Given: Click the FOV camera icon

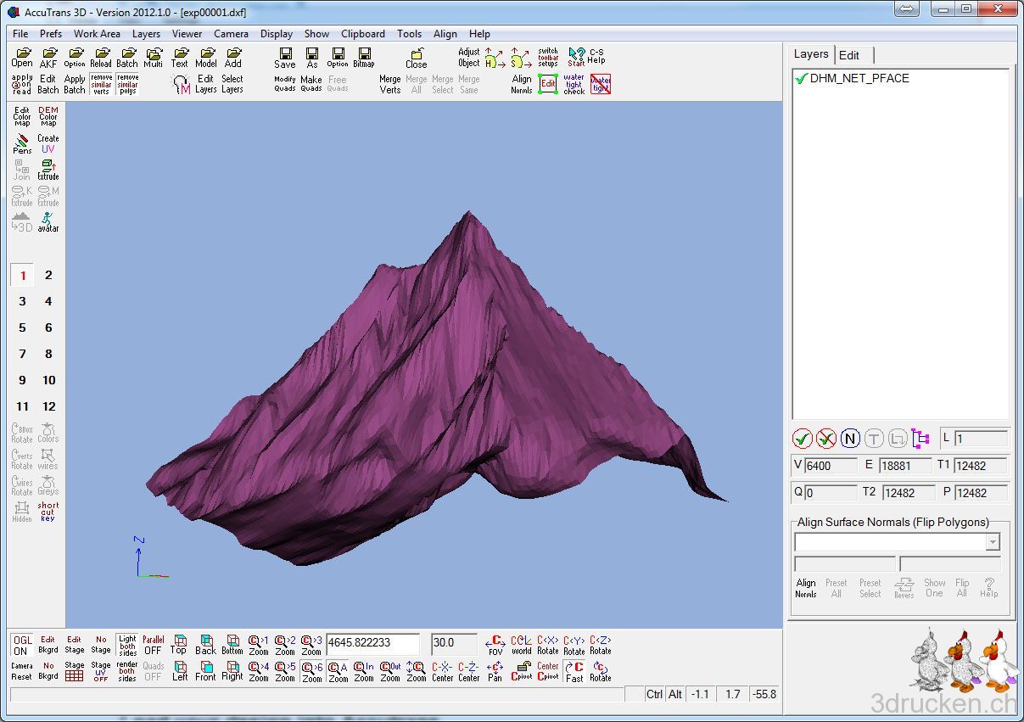Looking at the screenshot, I should pyautogui.click(x=495, y=645).
